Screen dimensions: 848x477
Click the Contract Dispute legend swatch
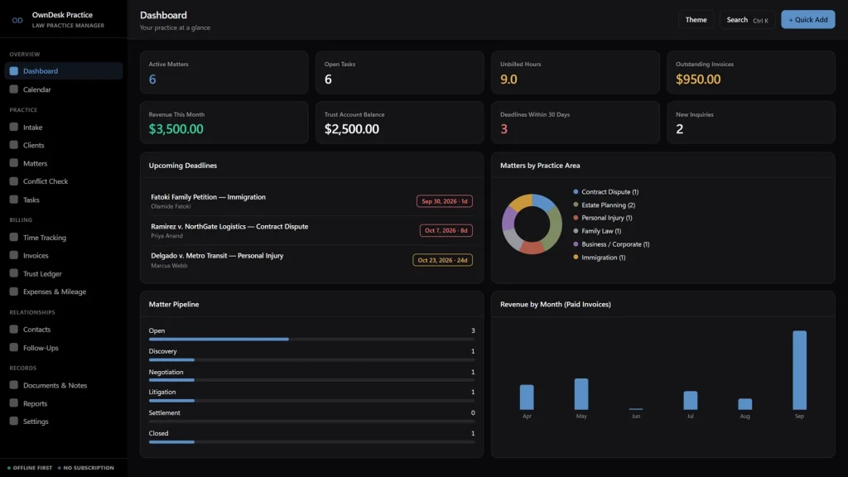(576, 191)
